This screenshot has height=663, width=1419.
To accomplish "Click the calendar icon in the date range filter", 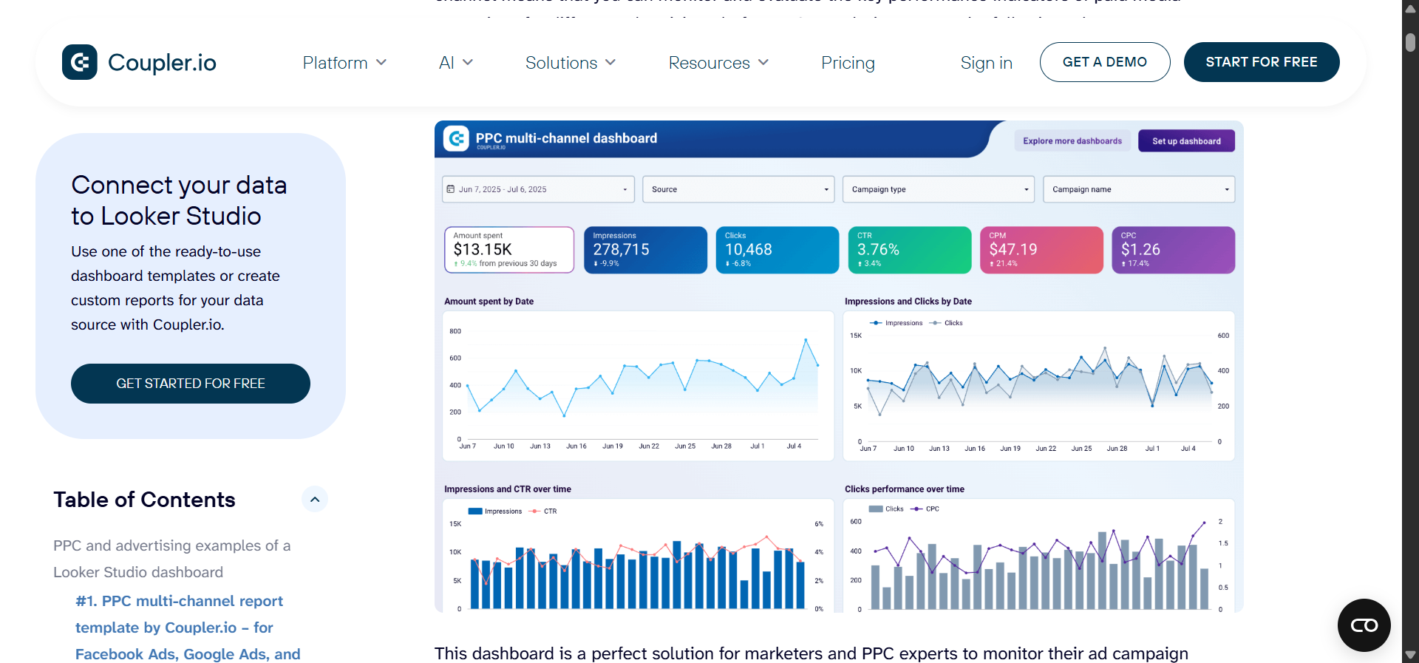I will point(451,189).
